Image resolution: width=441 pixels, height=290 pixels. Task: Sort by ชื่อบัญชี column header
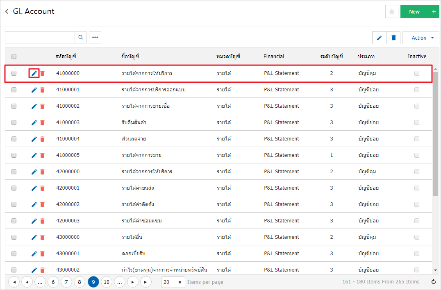[x=130, y=57]
